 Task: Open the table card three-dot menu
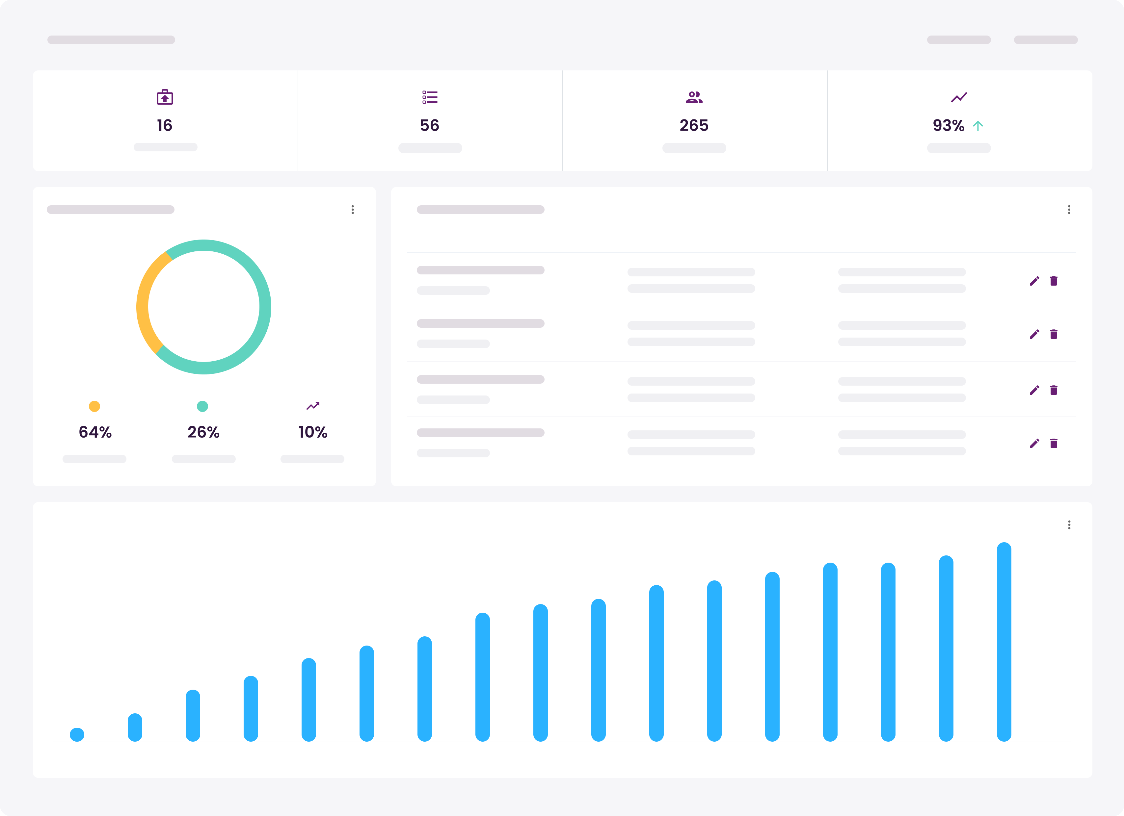1068,210
